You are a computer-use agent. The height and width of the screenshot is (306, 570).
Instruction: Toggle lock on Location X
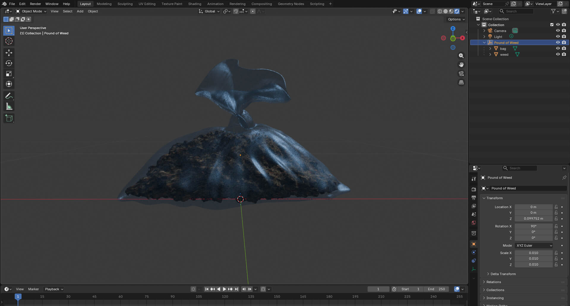pos(556,207)
